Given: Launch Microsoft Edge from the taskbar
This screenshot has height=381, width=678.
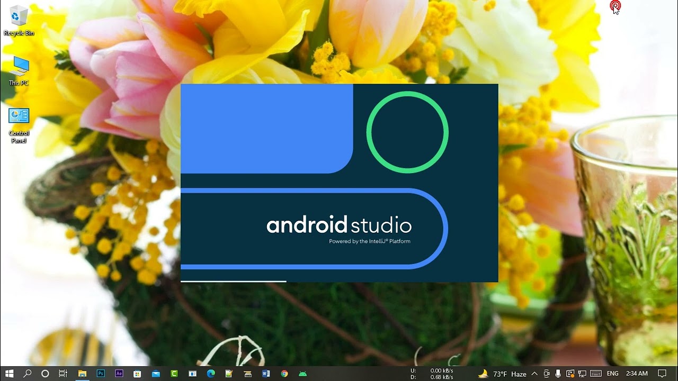Looking at the screenshot, I should [x=211, y=374].
